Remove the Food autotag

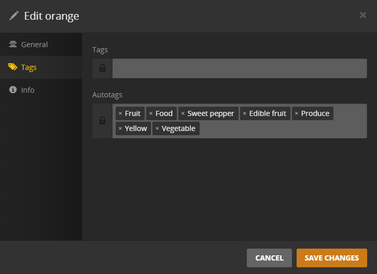[151, 113]
